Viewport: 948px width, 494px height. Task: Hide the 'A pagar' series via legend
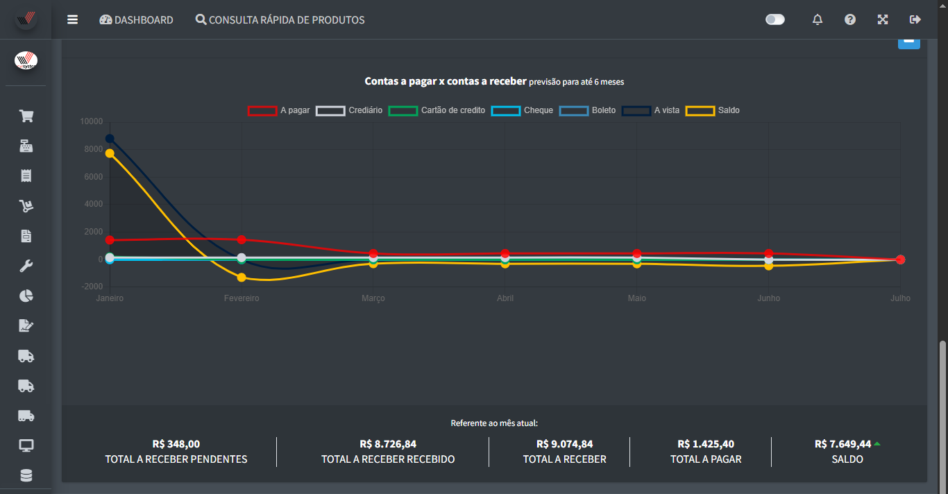(279, 110)
